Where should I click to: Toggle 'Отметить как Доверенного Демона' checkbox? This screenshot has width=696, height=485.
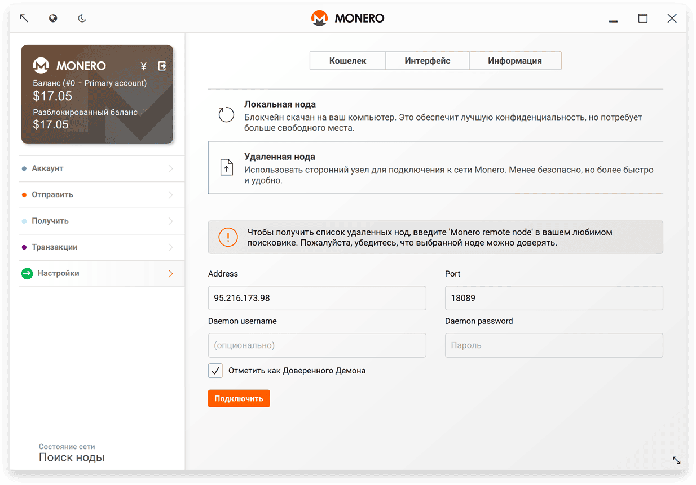[215, 371]
